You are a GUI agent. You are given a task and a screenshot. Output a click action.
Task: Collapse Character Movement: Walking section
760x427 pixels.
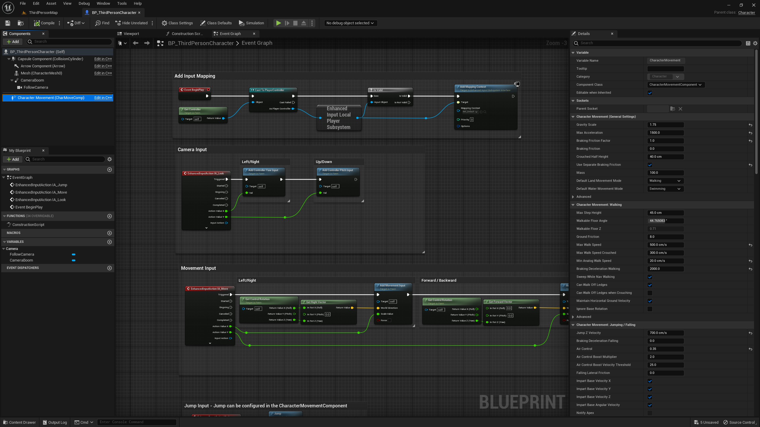pos(573,205)
